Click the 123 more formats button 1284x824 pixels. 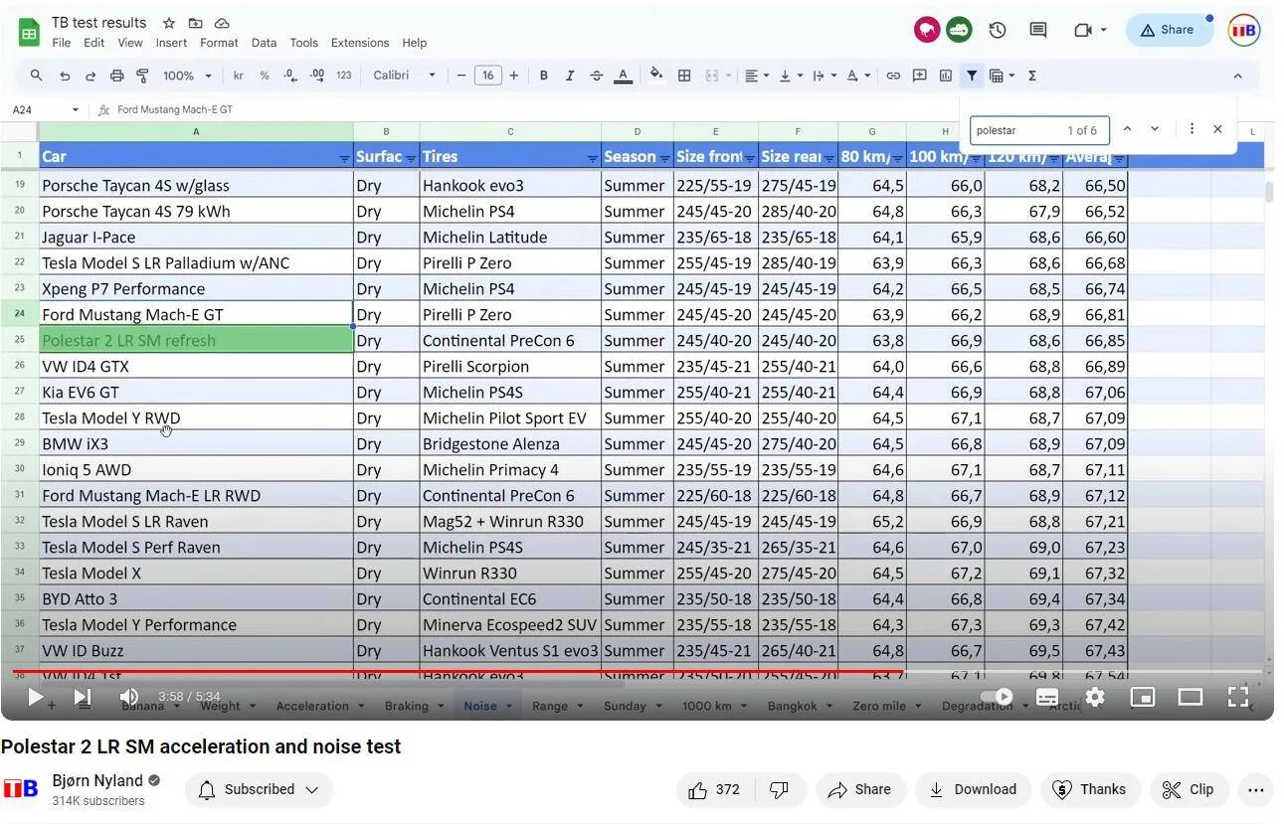(344, 76)
